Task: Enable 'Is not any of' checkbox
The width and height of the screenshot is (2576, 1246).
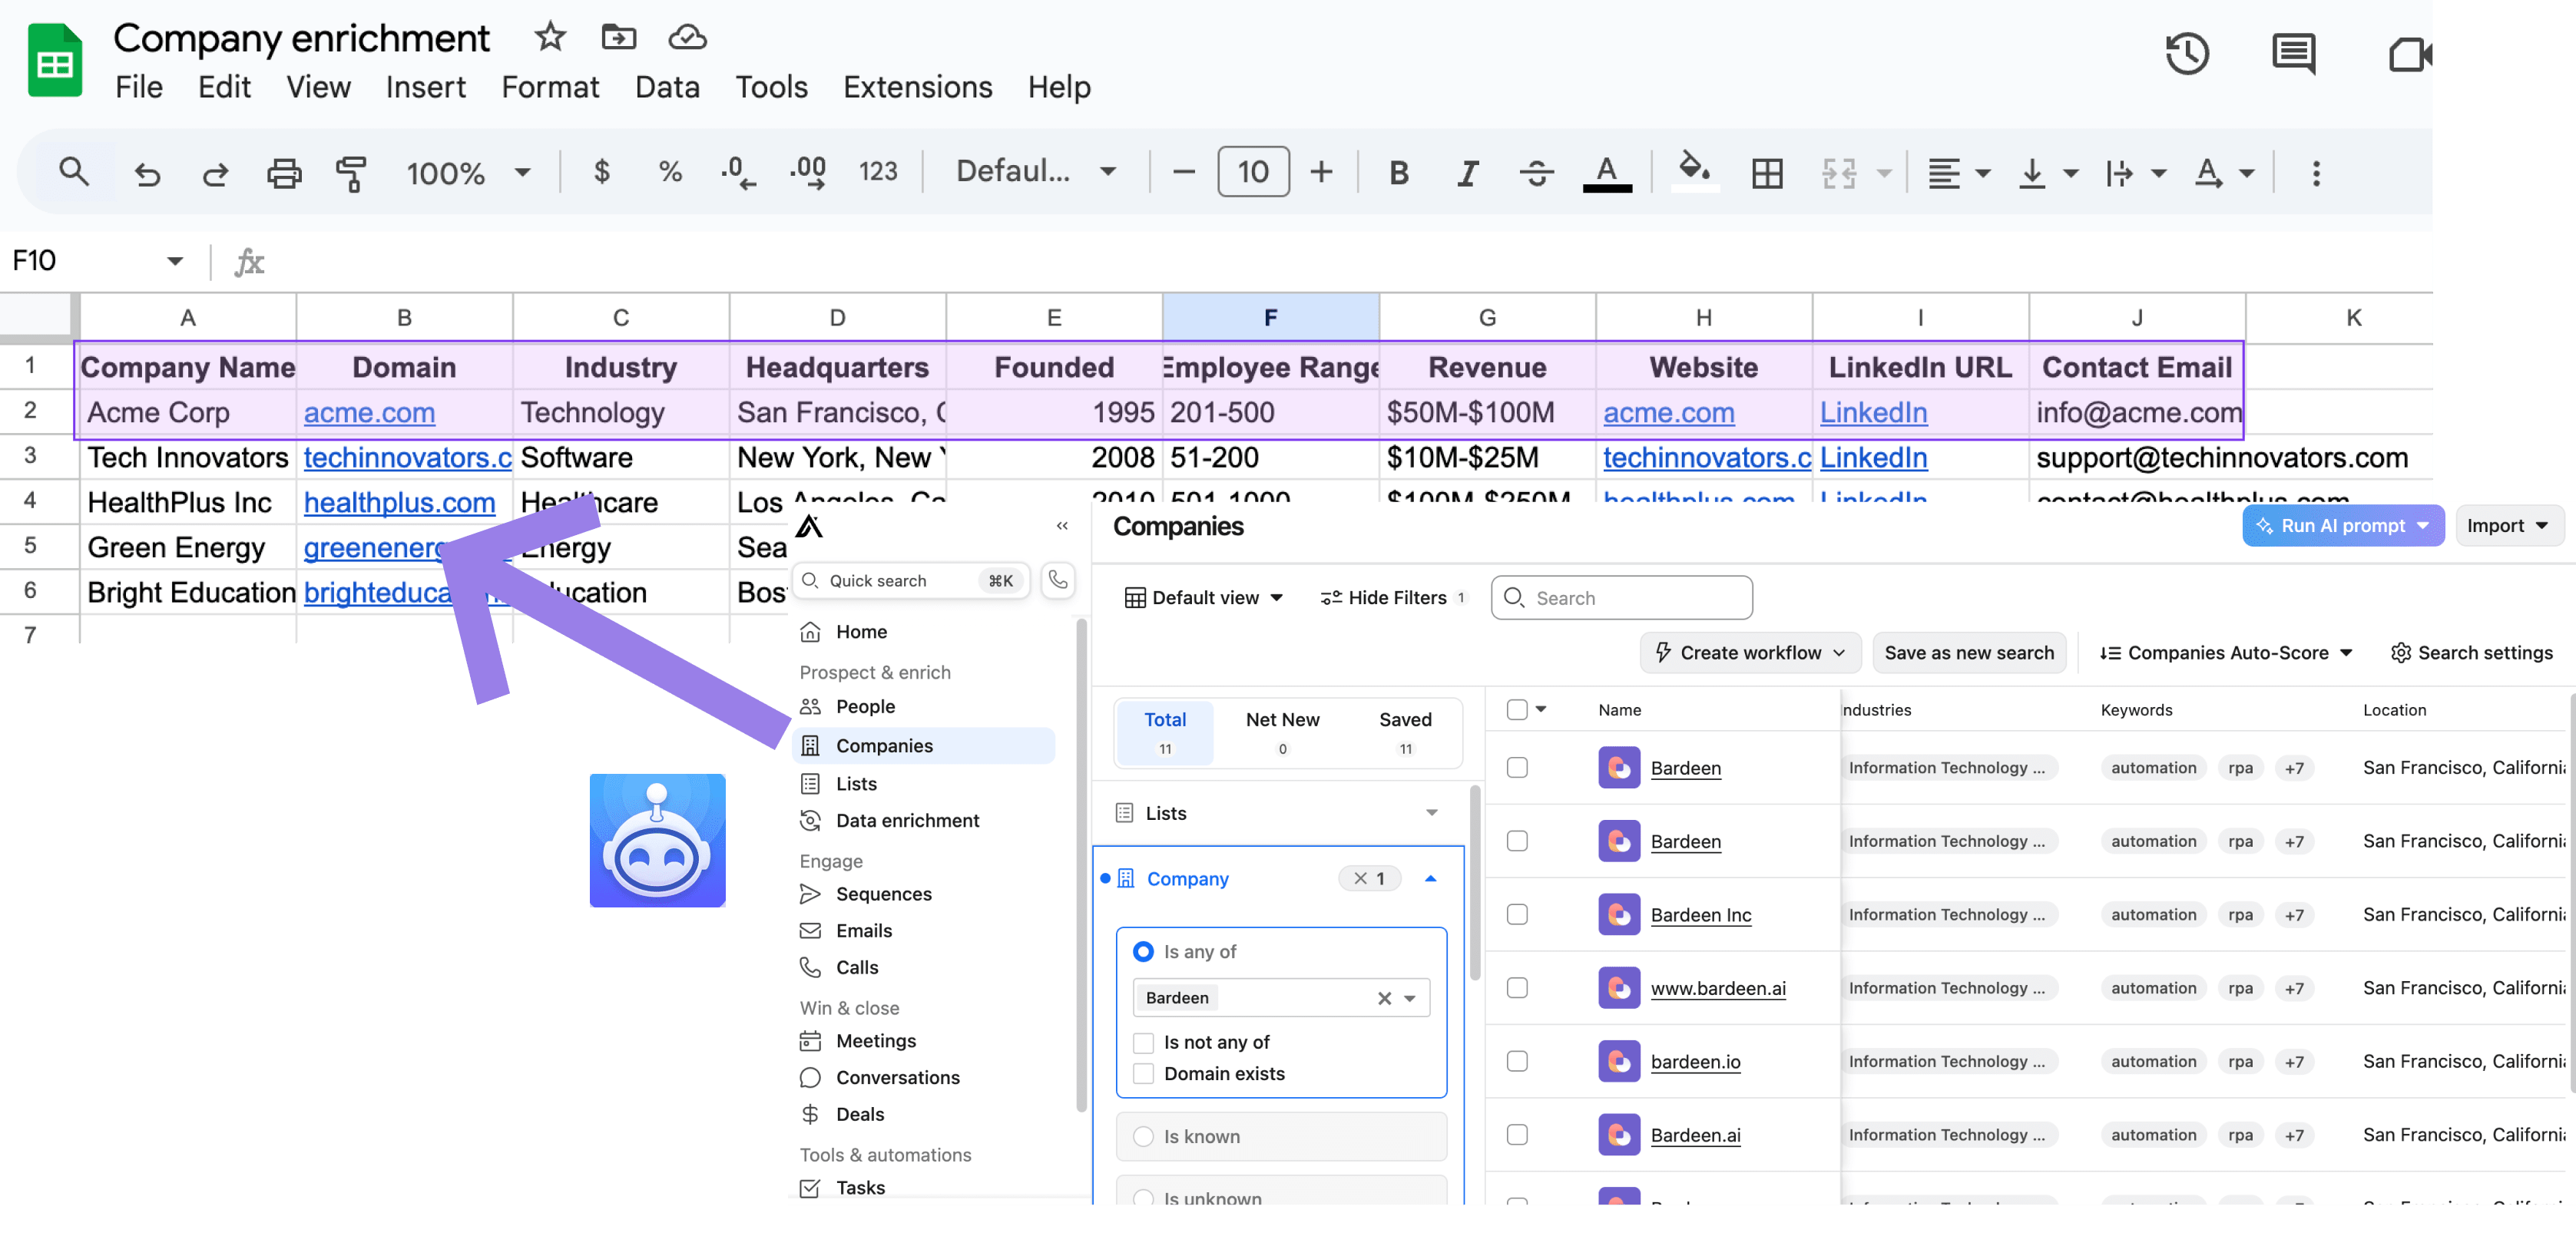Action: tap(1143, 1042)
